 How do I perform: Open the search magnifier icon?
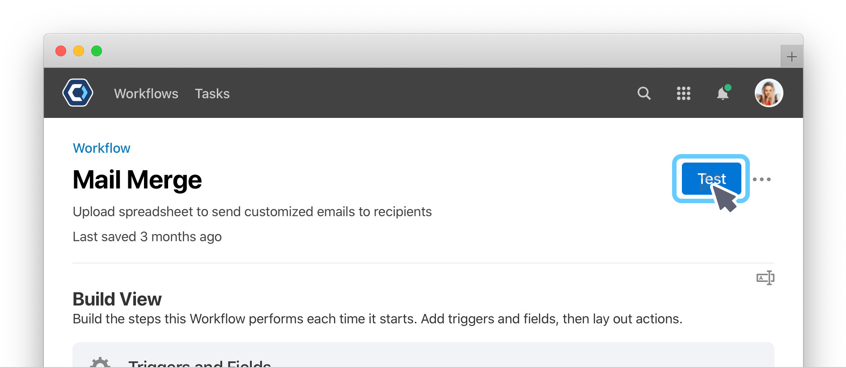tap(644, 93)
